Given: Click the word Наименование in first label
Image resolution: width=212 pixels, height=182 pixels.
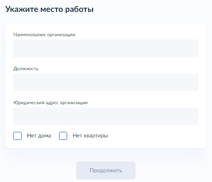Looking at the screenshot, I should [x=30, y=34].
